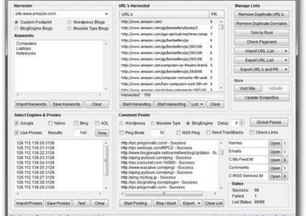This screenshot has width=306, height=216.
Task: Click the Clear List button
Action: pyautogui.click(x=214, y=203)
